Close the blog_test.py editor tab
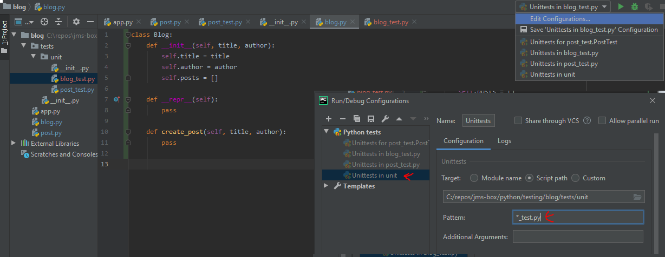This screenshot has width=665, height=257. [414, 22]
